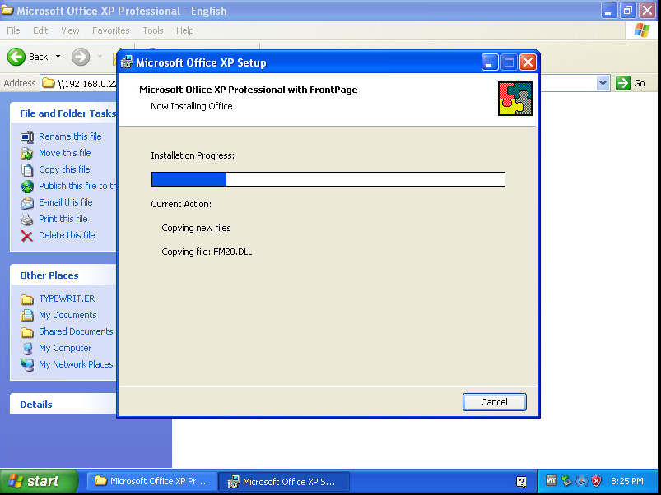Open the Help menu in Explorer
The width and height of the screenshot is (661, 495).
coord(184,30)
